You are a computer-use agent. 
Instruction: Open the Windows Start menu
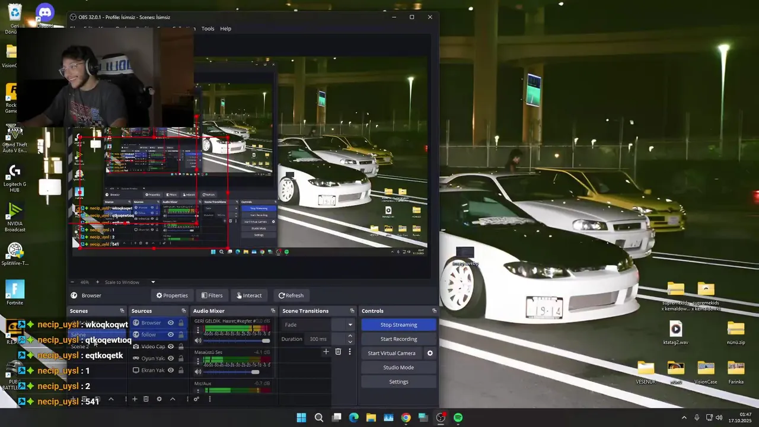pos(301,418)
